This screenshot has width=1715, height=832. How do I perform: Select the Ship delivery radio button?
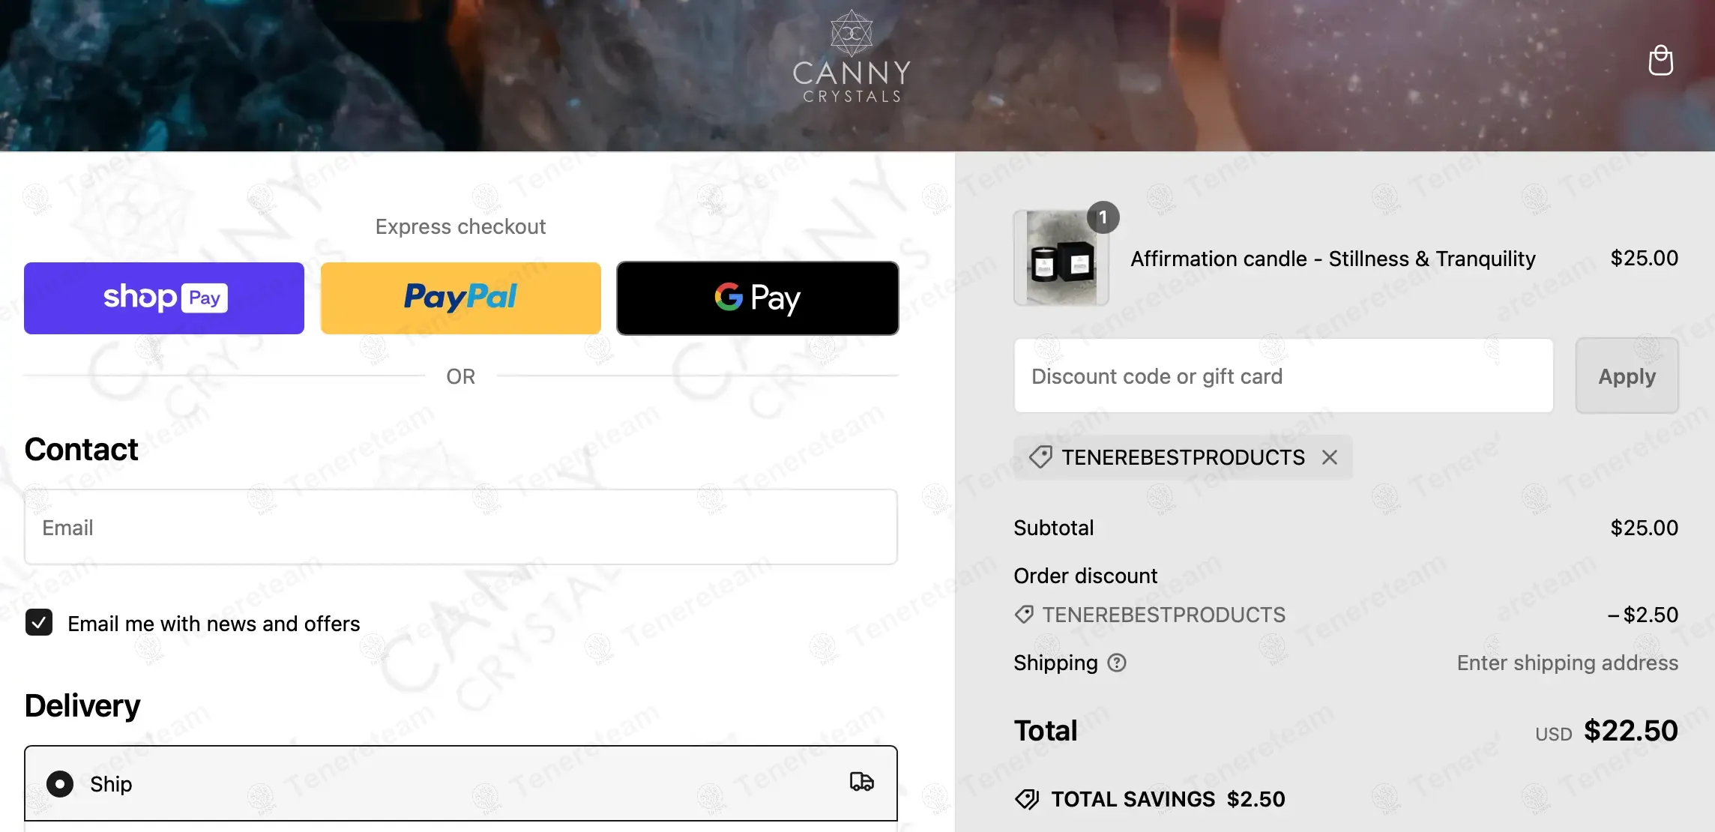coord(60,784)
